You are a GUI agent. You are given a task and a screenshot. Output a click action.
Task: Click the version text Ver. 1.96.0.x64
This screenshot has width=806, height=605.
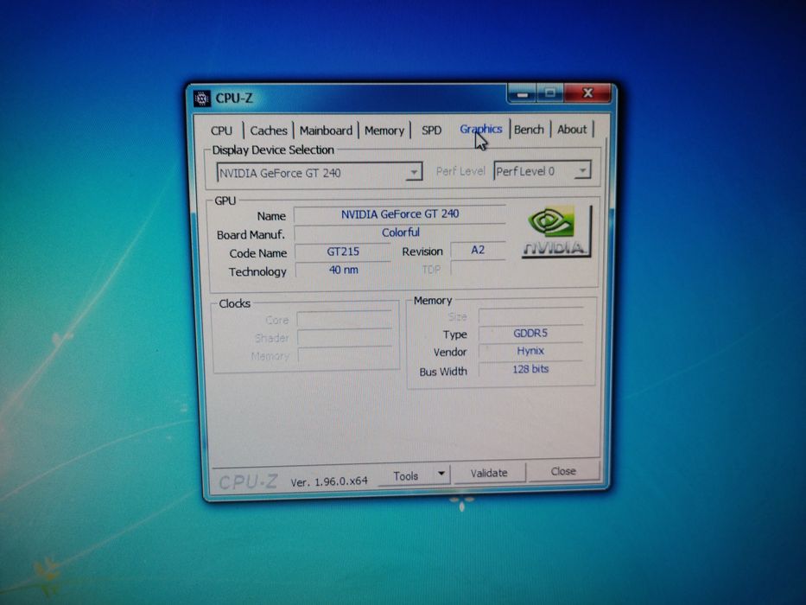(329, 481)
